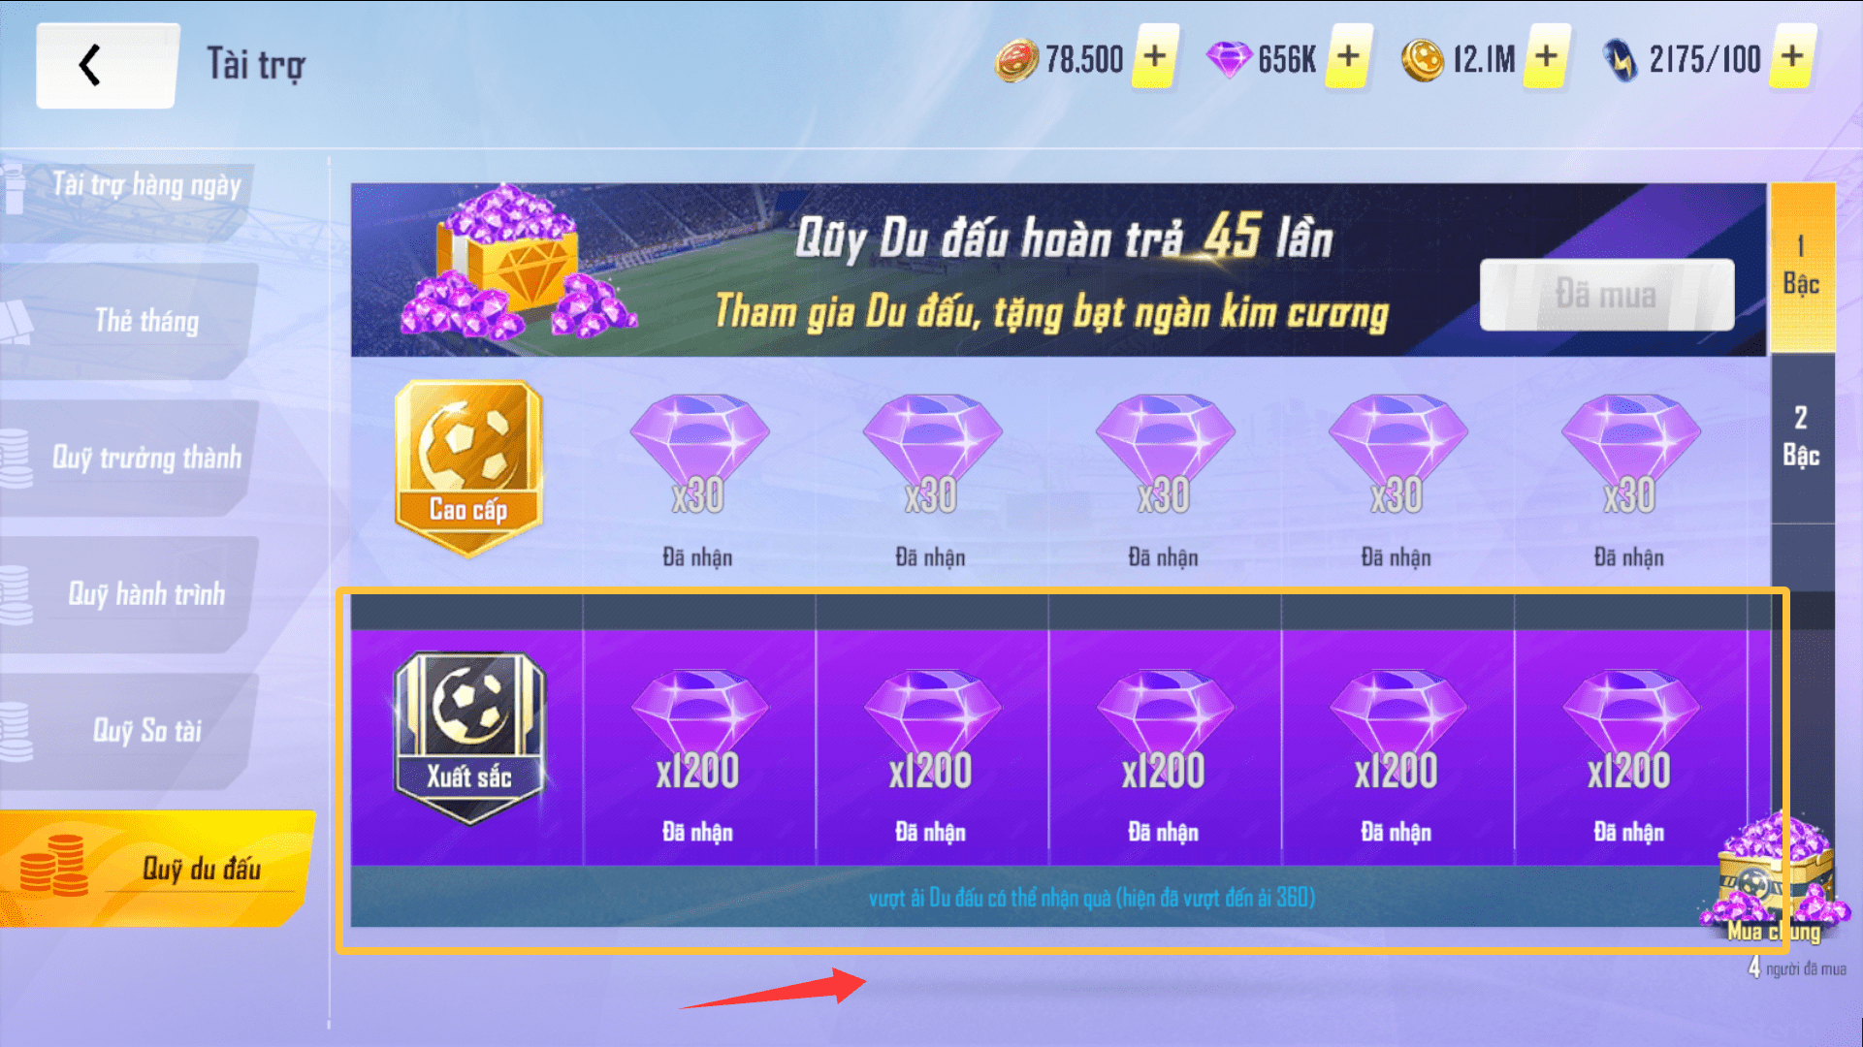Open the Mua chung treasure chest

tap(1775, 880)
